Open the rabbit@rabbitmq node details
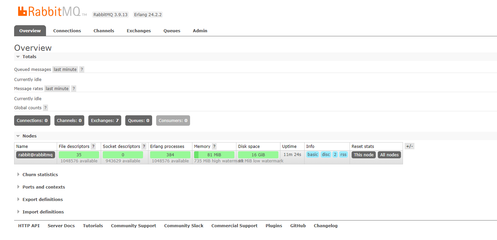 [36, 155]
